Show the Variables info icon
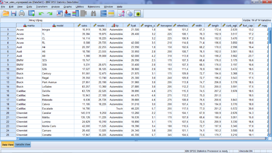 pos(75,13)
